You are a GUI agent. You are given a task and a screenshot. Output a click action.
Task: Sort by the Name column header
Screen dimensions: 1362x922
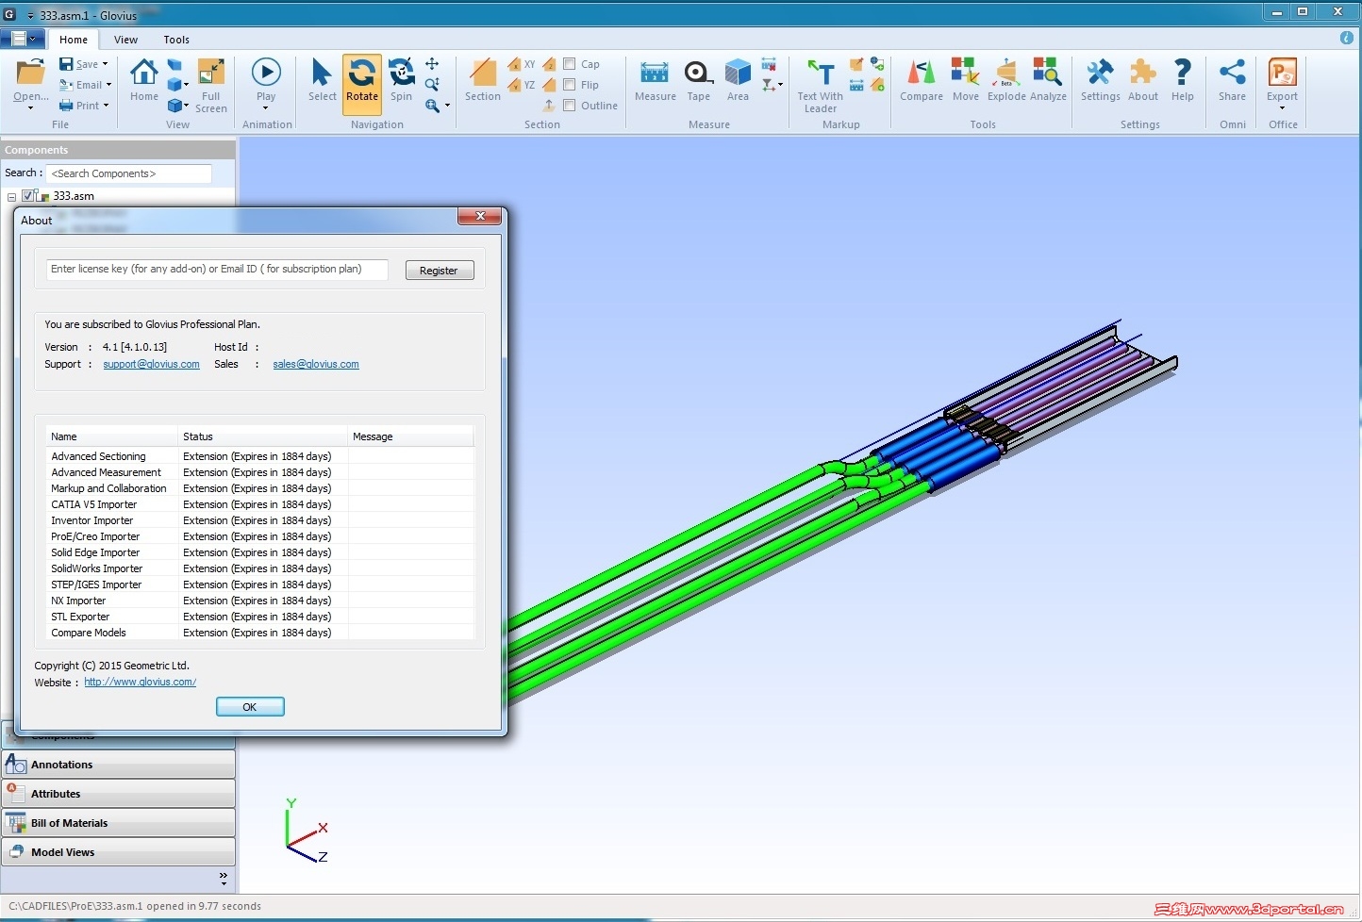pyautogui.click(x=111, y=436)
